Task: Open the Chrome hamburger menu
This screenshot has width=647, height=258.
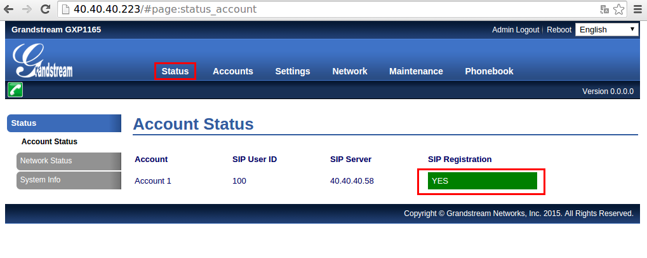Action: click(x=638, y=9)
